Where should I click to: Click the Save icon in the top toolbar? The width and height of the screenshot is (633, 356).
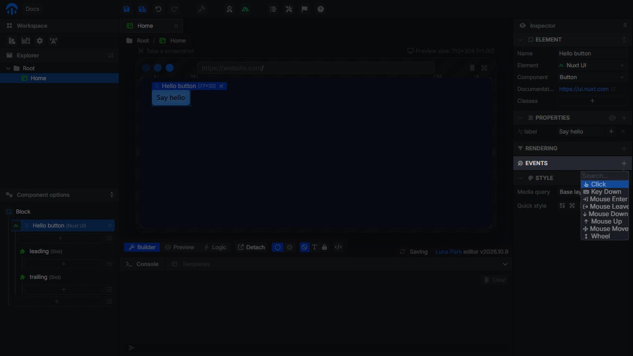click(127, 9)
